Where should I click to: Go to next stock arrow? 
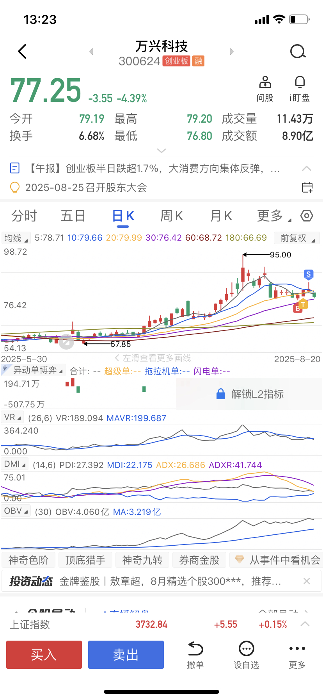pyautogui.click(x=232, y=52)
